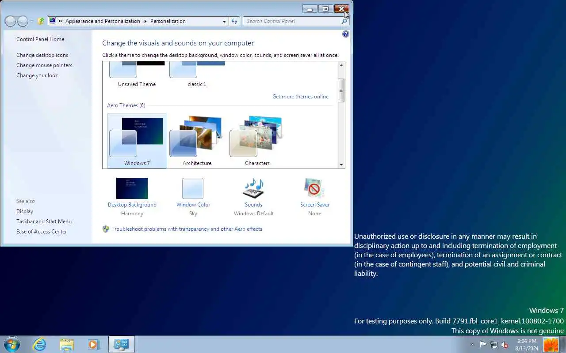This screenshot has height=353, width=566.
Task: Open the Display link under See also
Action: click(25, 211)
